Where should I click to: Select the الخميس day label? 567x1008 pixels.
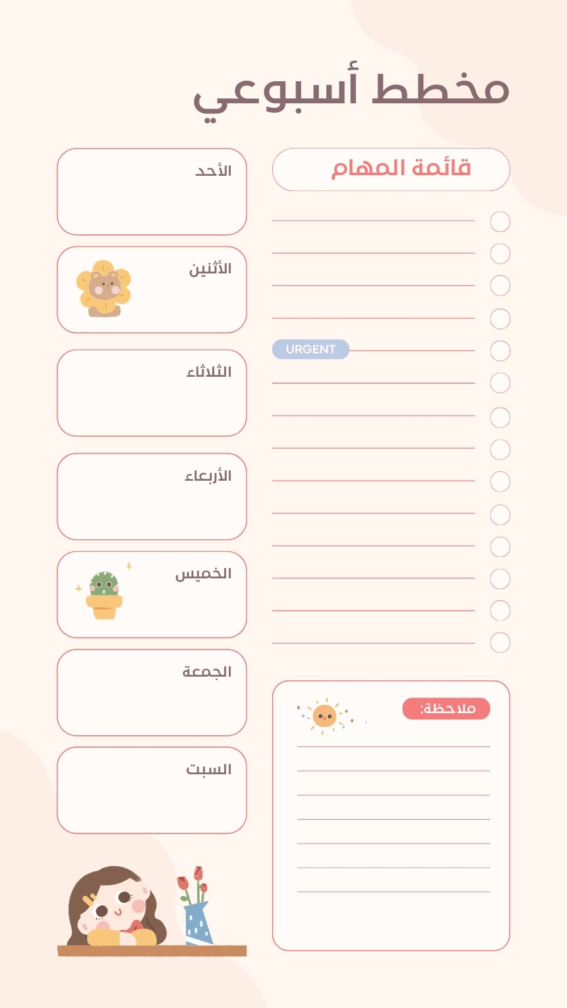pyautogui.click(x=203, y=574)
